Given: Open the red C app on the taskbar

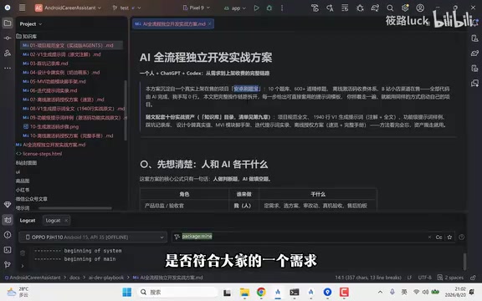Looking at the screenshot, I should click(344, 292).
